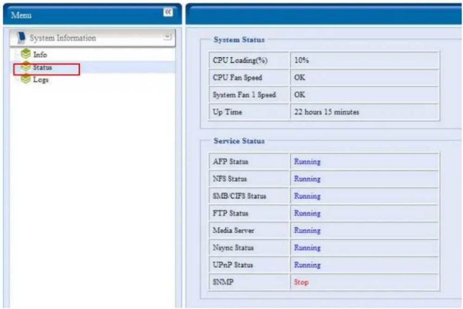Viewport: 463px width, 309px height.
Task: Click the Service Status section heading
Action: [x=239, y=141]
